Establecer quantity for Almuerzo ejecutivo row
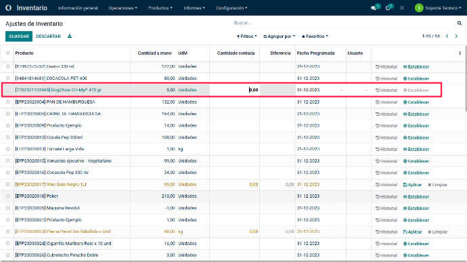The image size is (467, 262). tap(416, 161)
